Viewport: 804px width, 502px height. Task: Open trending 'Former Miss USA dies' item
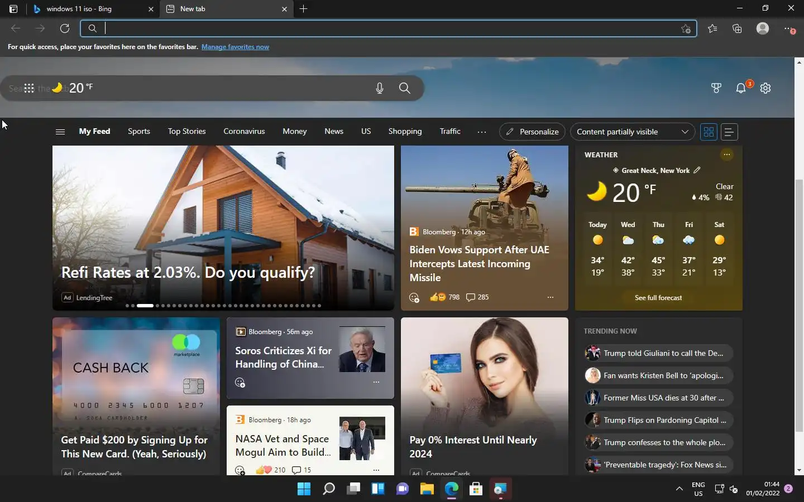pyautogui.click(x=658, y=398)
